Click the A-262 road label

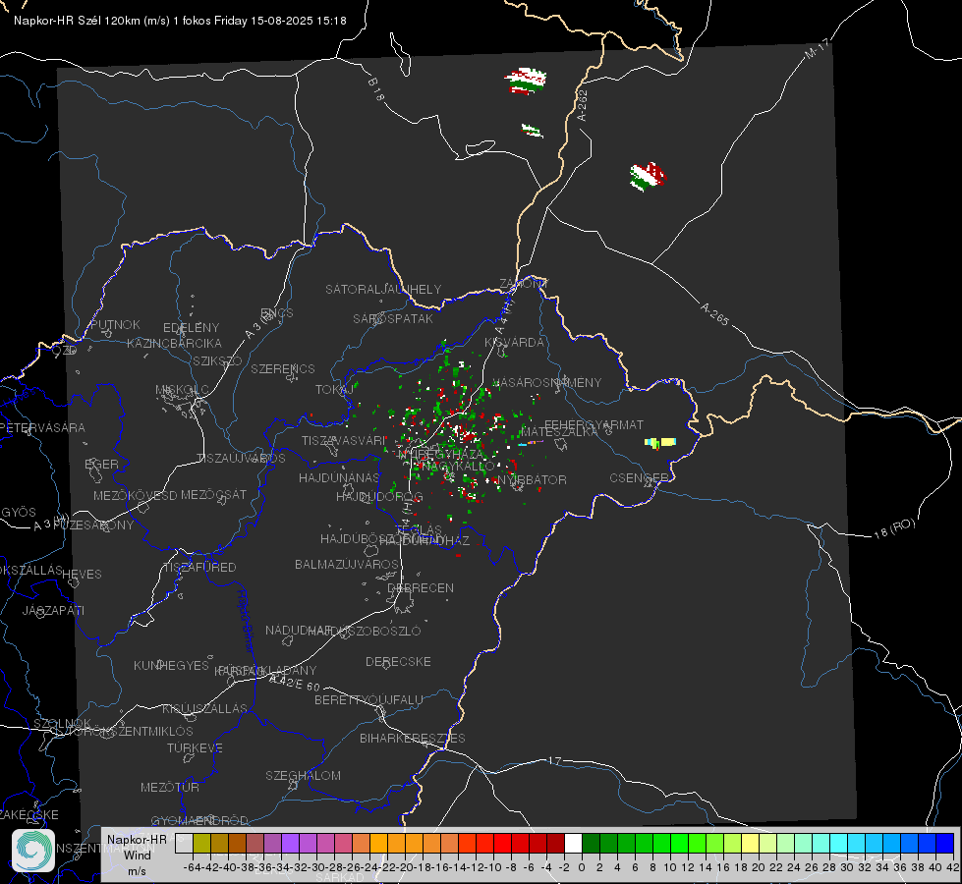coord(583,105)
